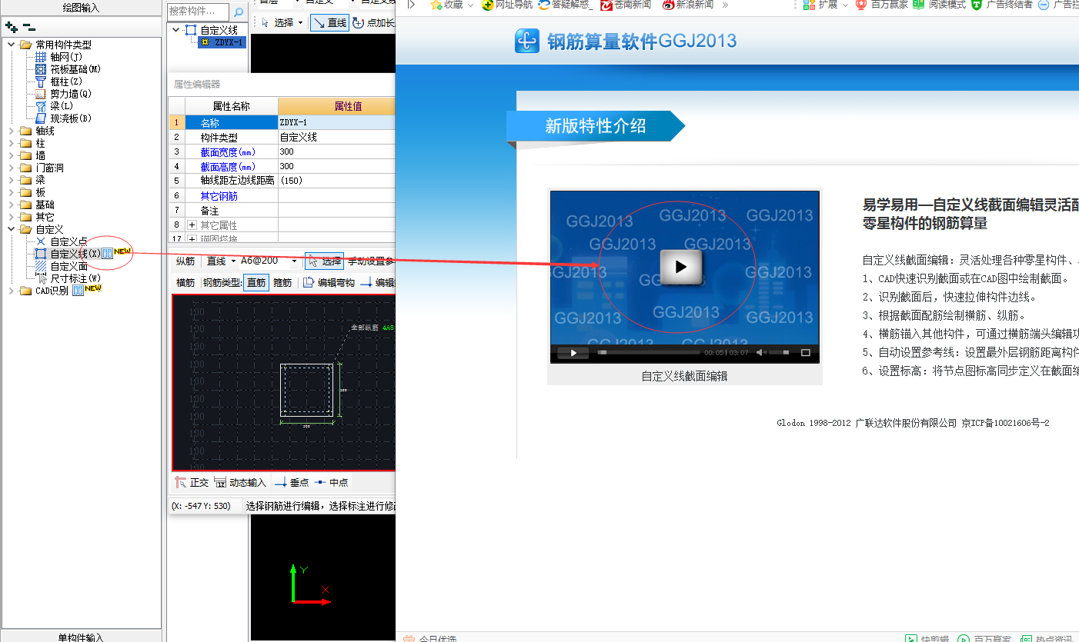Select 自定义面 tree item
1079x642 pixels.
68,266
